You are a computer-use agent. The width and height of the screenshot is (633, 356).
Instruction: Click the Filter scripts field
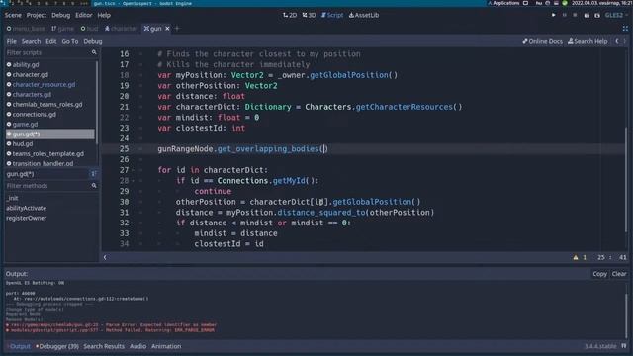point(51,52)
